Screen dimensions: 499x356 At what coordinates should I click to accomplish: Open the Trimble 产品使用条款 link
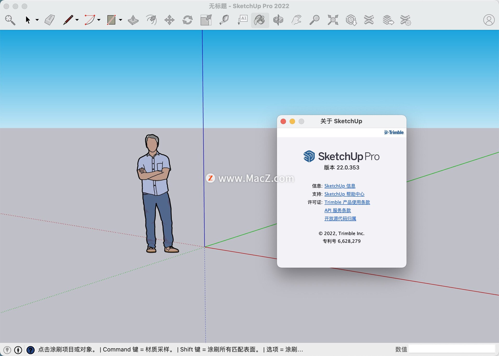(347, 202)
